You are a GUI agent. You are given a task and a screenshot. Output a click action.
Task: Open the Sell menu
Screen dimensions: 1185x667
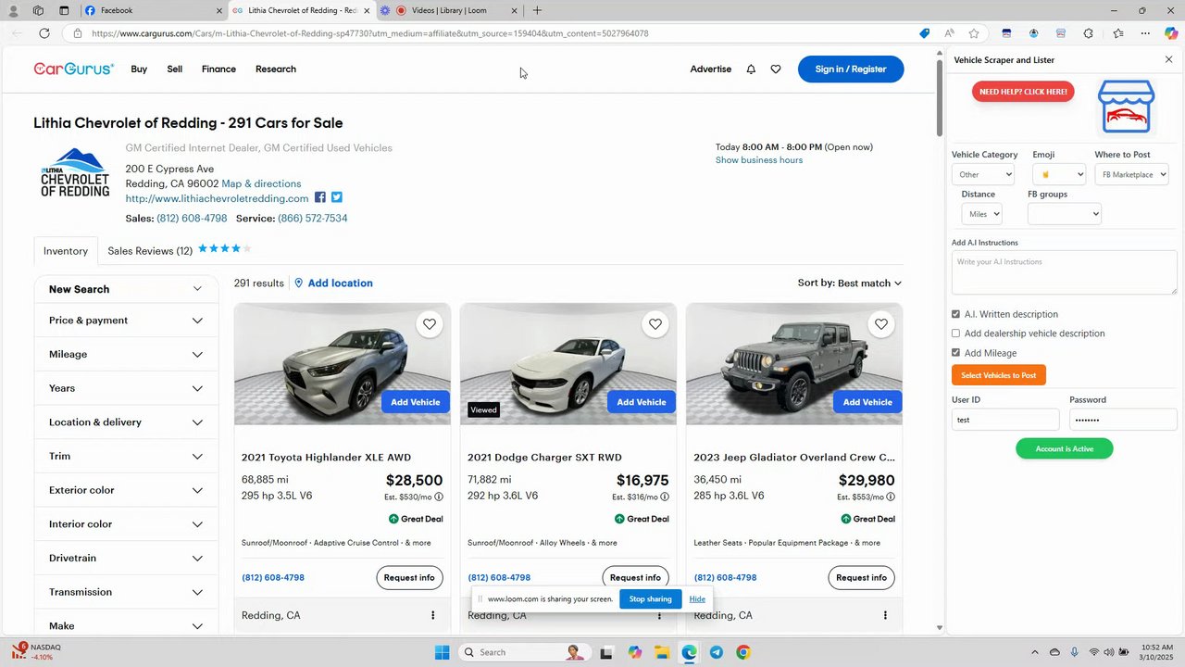click(x=174, y=69)
